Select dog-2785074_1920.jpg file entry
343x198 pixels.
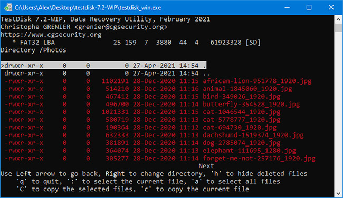(x=142, y=143)
